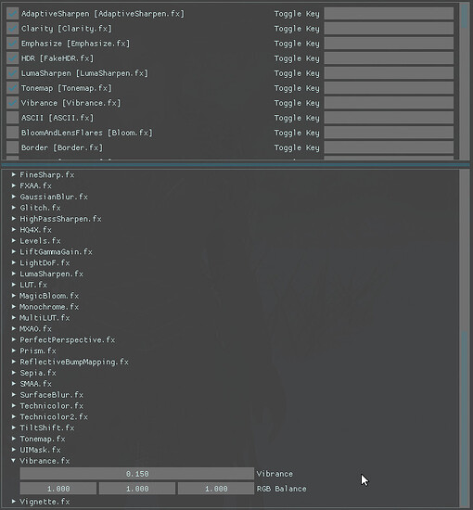Expand the MXAO.fx arrow
The height and width of the screenshot is (510, 473).
click(x=14, y=329)
